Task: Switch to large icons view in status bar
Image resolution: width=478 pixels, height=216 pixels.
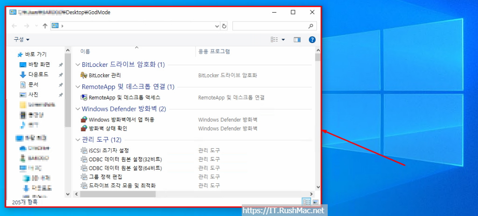Action: [316, 202]
